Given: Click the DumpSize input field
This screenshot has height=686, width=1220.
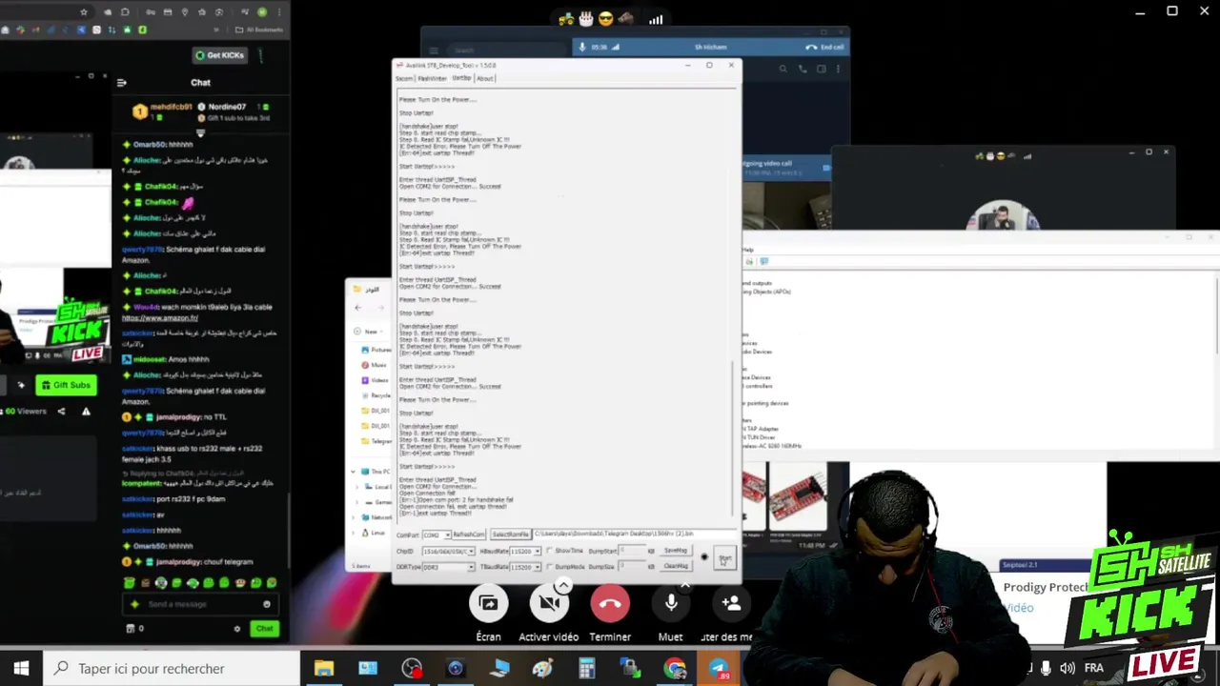Looking at the screenshot, I should [632, 566].
